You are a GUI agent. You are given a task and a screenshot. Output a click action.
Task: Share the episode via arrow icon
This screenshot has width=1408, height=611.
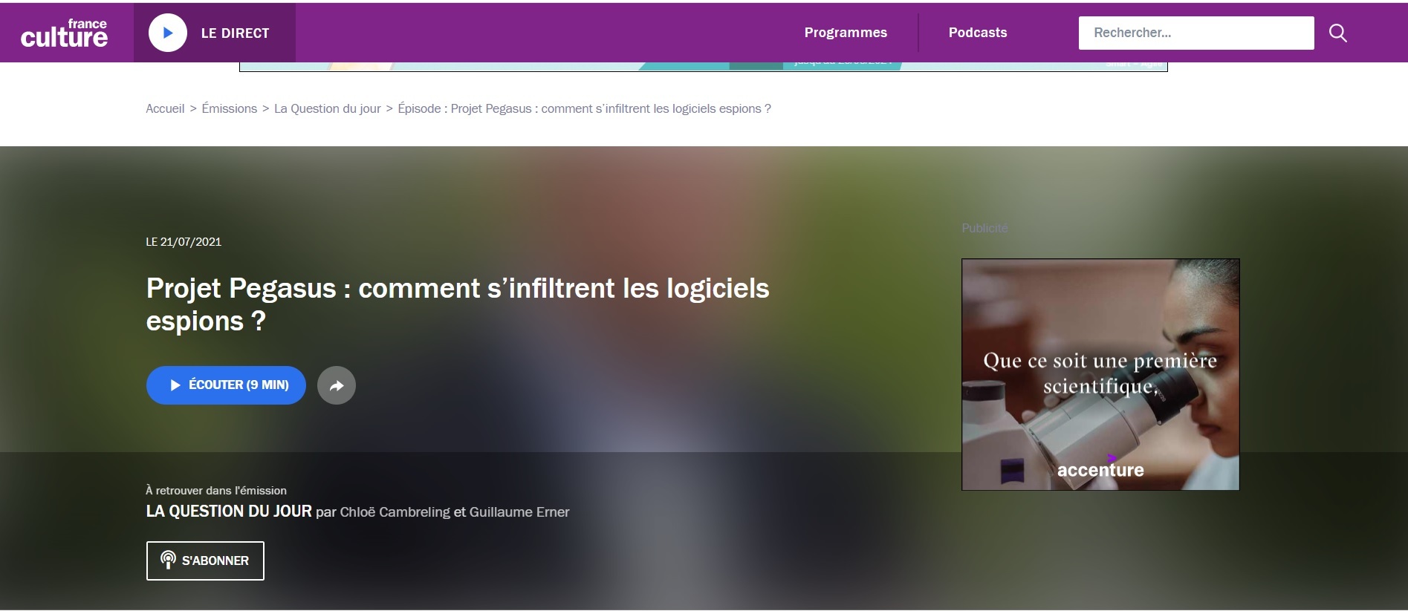coord(337,385)
